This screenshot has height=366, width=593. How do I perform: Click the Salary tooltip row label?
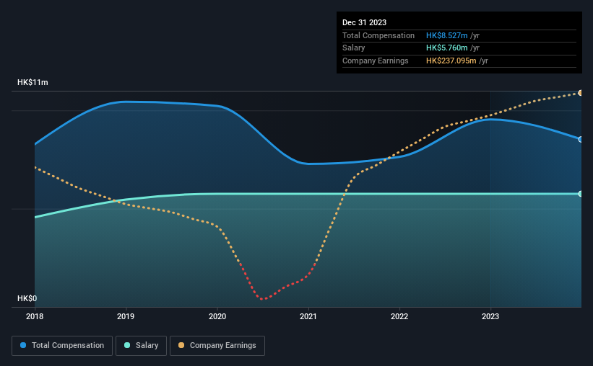(x=354, y=48)
